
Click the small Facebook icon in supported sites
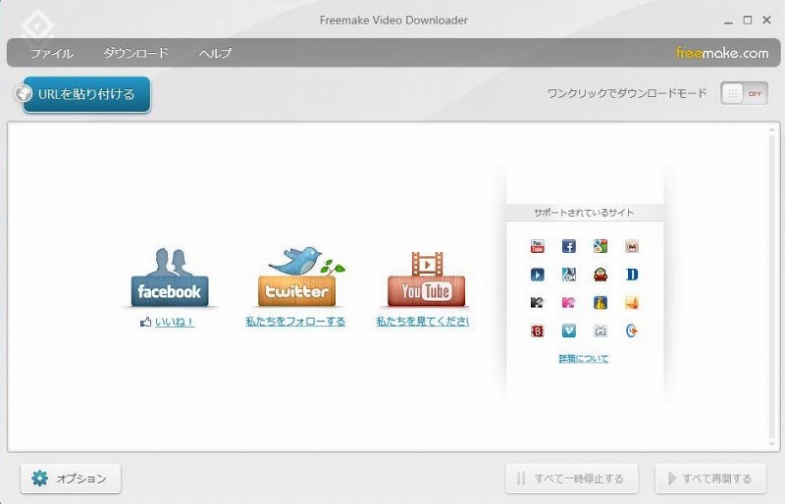click(x=569, y=246)
